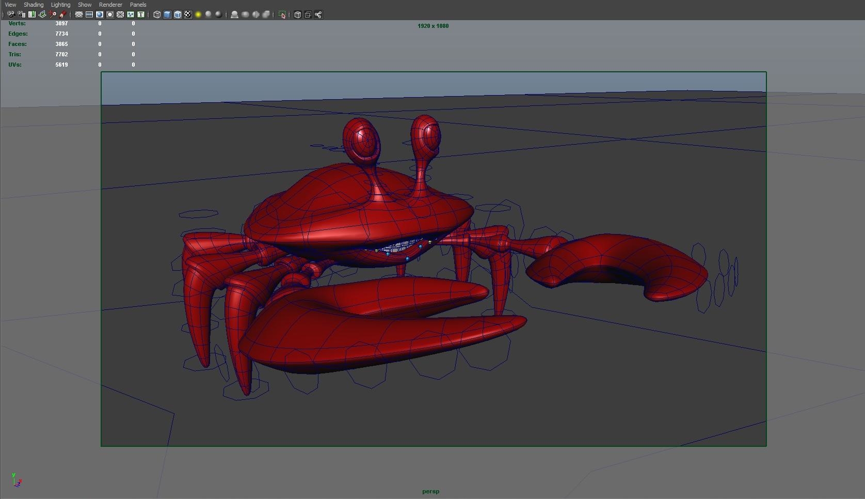Image resolution: width=865 pixels, height=499 pixels.
Task: Enable default scene lighting
Action: pos(198,14)
